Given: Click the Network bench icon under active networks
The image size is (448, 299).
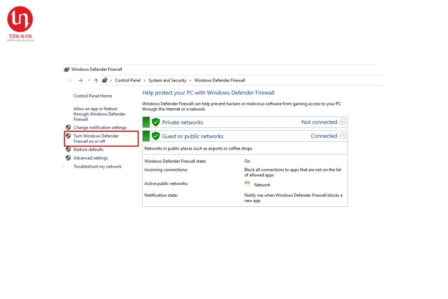Looking at the screenshot, I should (247, 184).
